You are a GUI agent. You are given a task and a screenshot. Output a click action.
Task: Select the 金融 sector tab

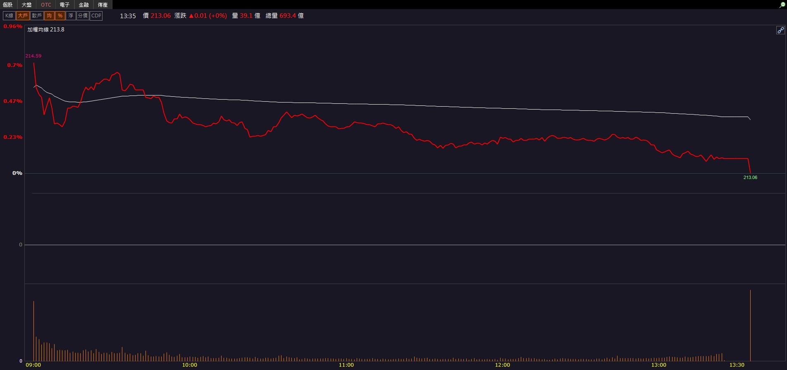click(x=83, y=5)
